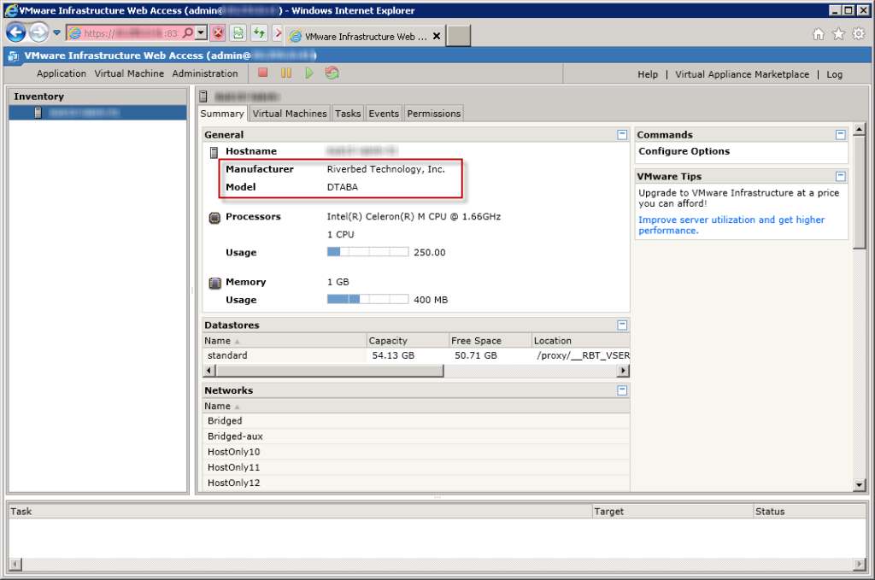Collapse the General panel
Viewport: 875px width, 580px height.
pos(622,134)
